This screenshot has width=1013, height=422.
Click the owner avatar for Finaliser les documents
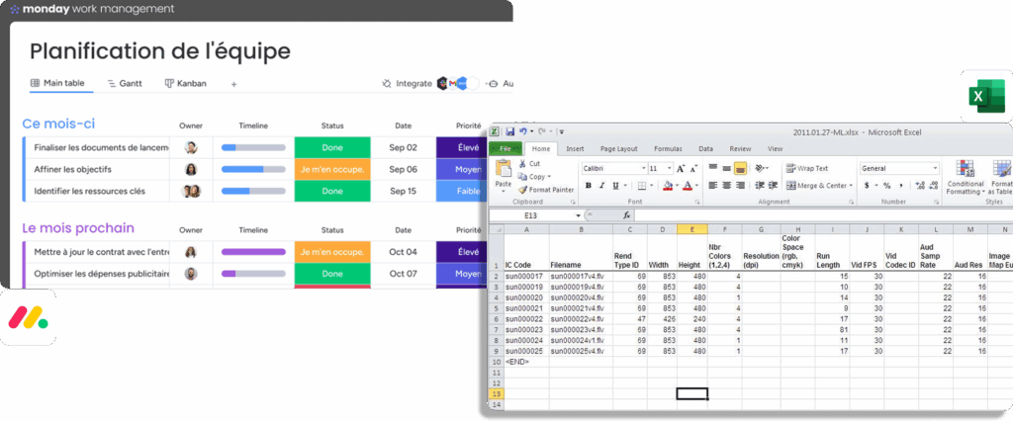(x=191, y=148)
